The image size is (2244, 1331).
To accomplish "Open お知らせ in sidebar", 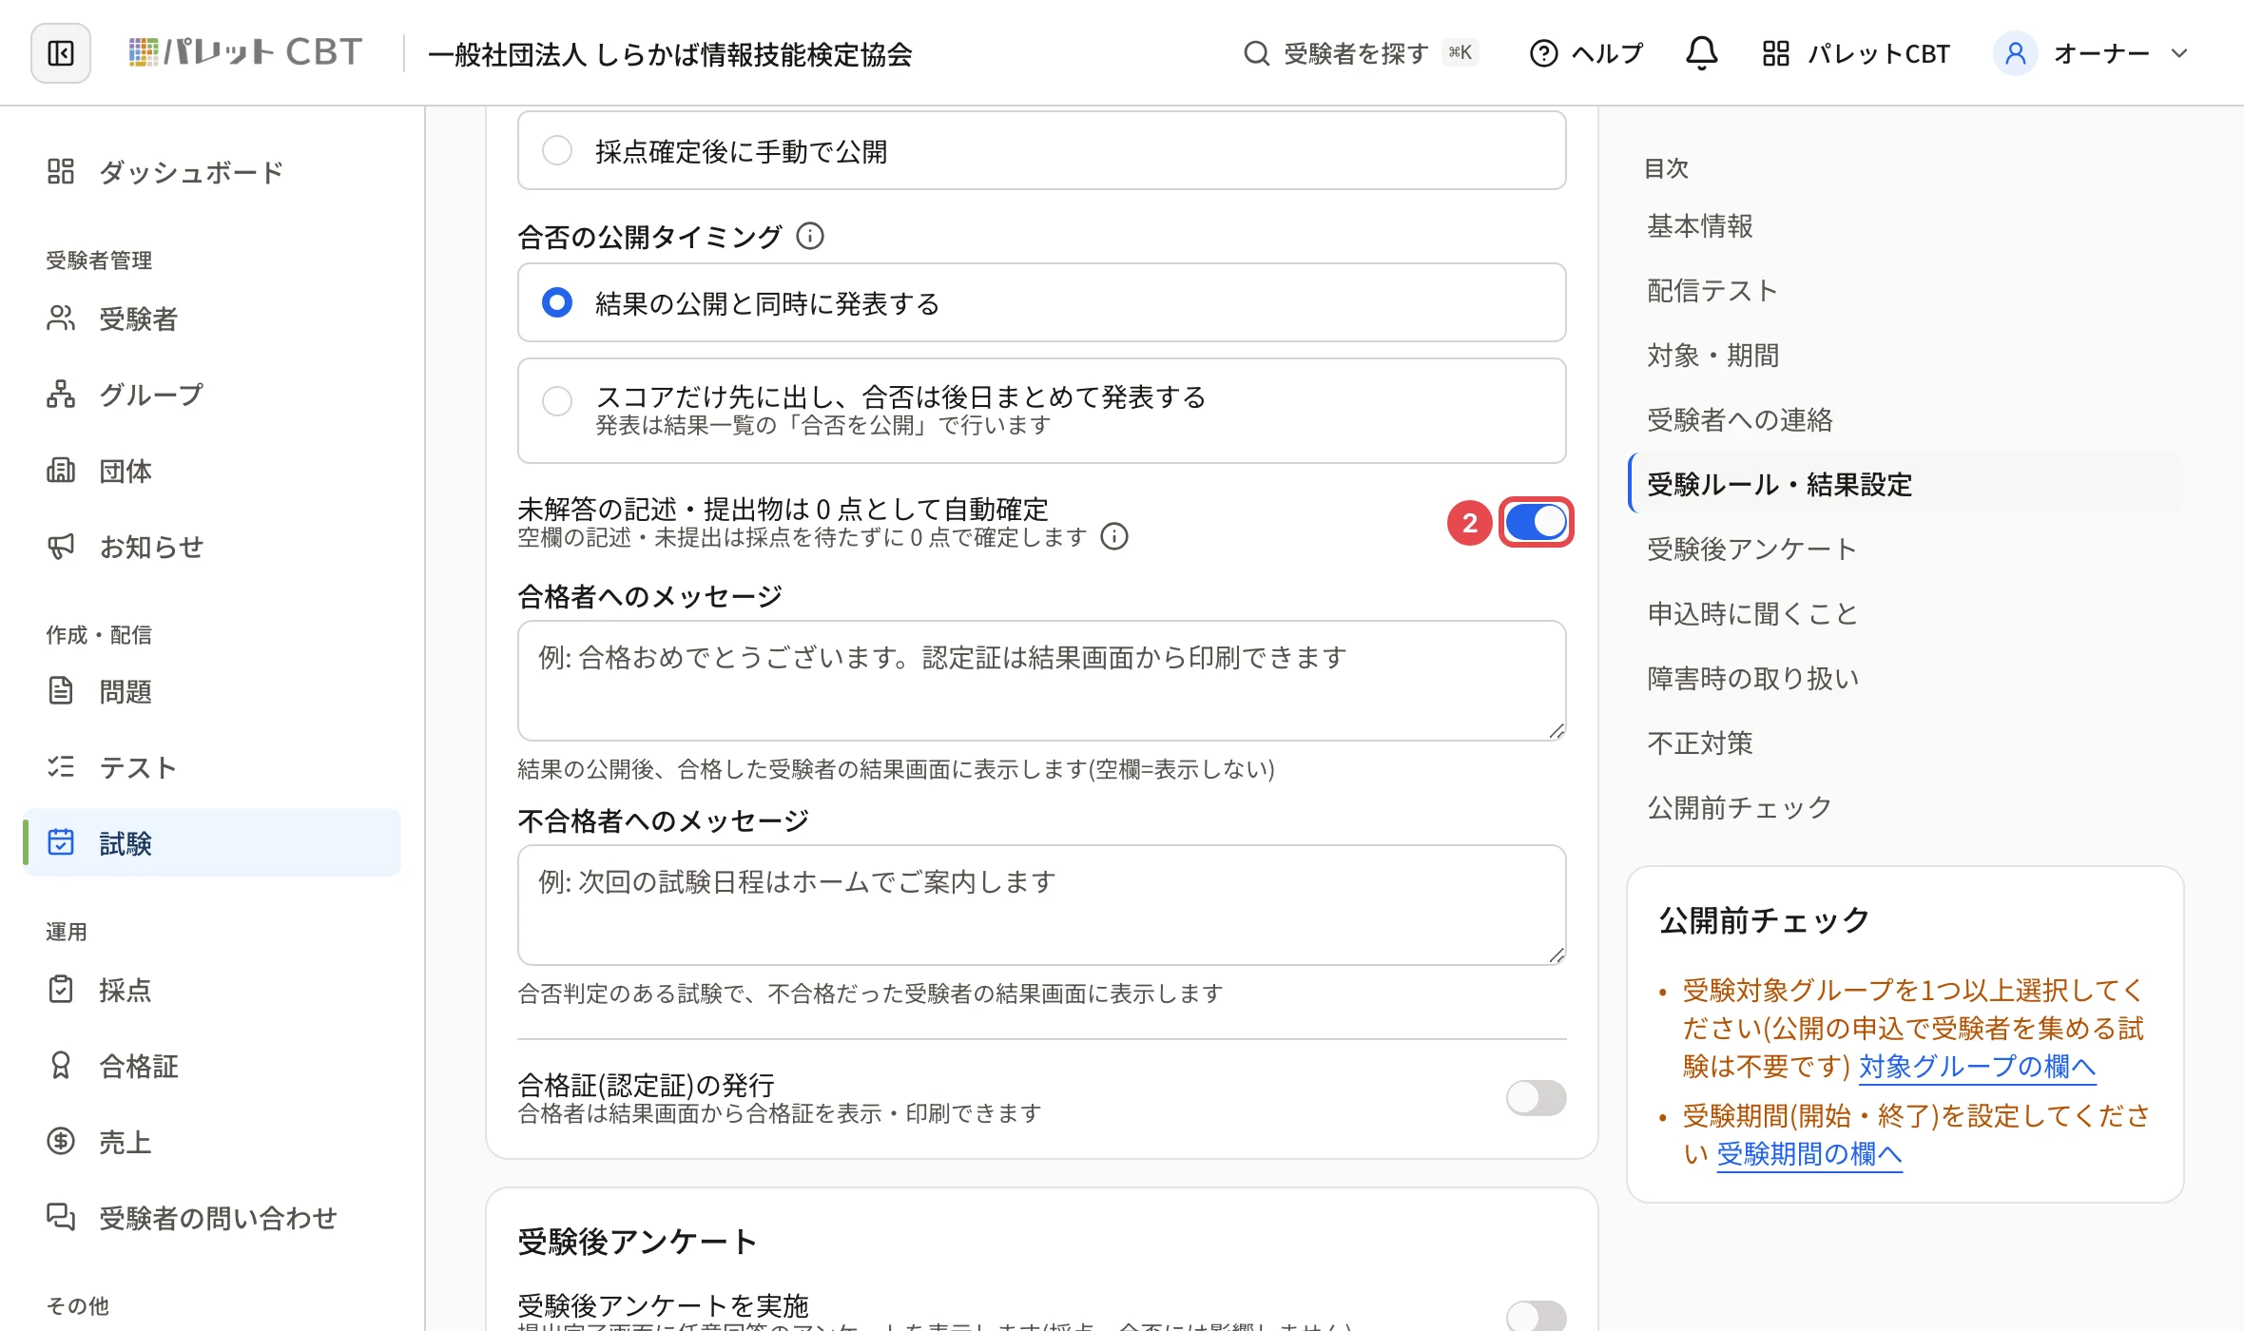I will tap(211, 547).
